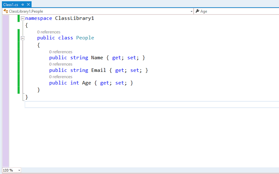Click the People class name in code
The width and height of the screenshot is (279, 174).
point(85,38)
